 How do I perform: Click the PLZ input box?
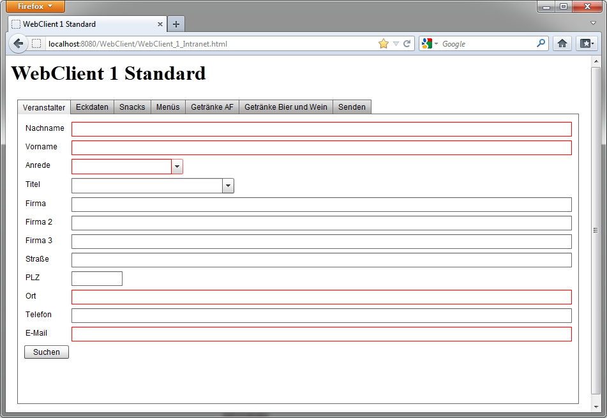96,279
